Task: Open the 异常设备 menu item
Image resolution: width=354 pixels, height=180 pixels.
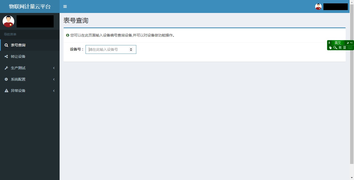Action: click(30, 91)
